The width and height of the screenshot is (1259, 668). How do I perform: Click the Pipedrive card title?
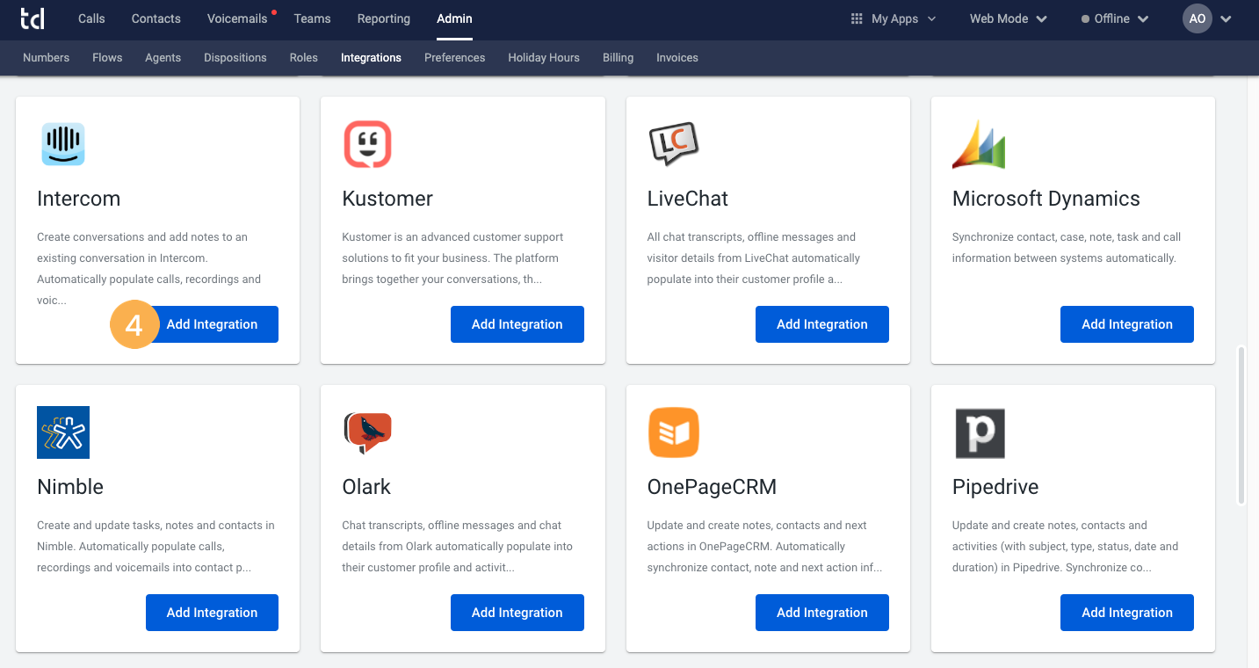click(x=995, y=487)
